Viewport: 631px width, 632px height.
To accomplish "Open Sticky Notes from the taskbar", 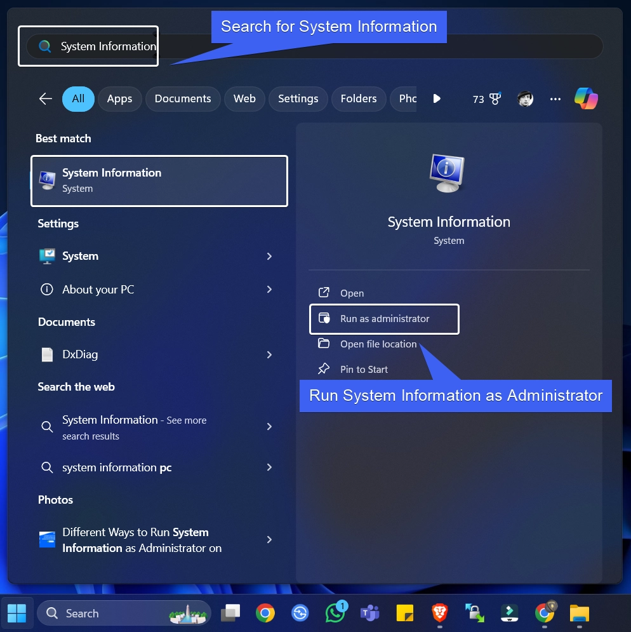I will [x=404, y=613].
